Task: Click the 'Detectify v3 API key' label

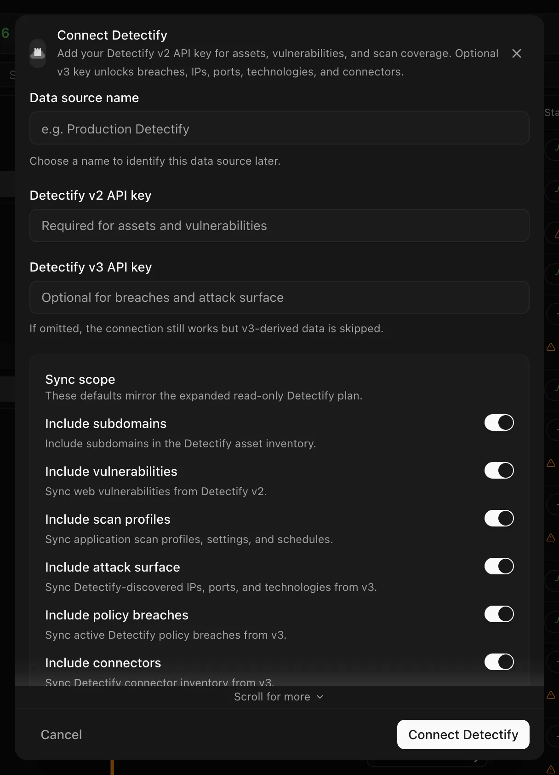Action: [91, 267]
